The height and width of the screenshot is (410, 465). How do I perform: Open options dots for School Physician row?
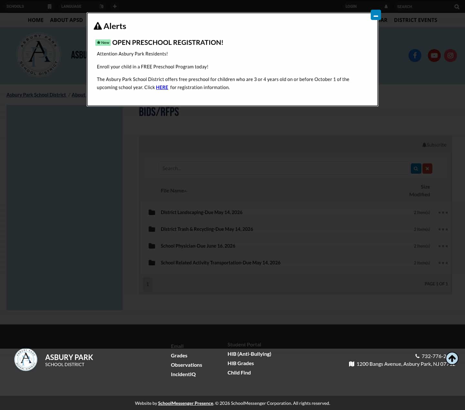443,246
